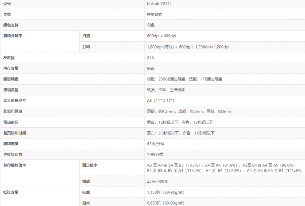This screenshot has width=305, height=206.
Task: Click the 固态硬盘 label
Action: [x=11, y=79]
